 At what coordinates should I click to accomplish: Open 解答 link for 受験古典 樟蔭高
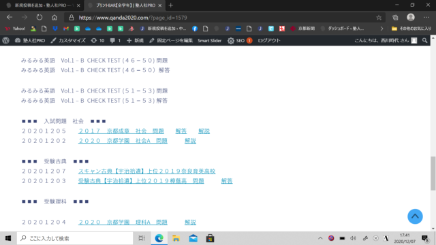[227, 181]
